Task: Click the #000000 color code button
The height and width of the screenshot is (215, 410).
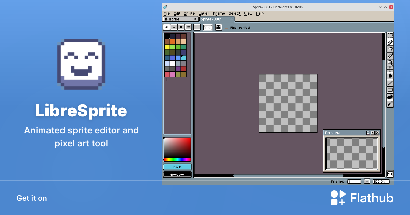Action: [x=177, y=174]
